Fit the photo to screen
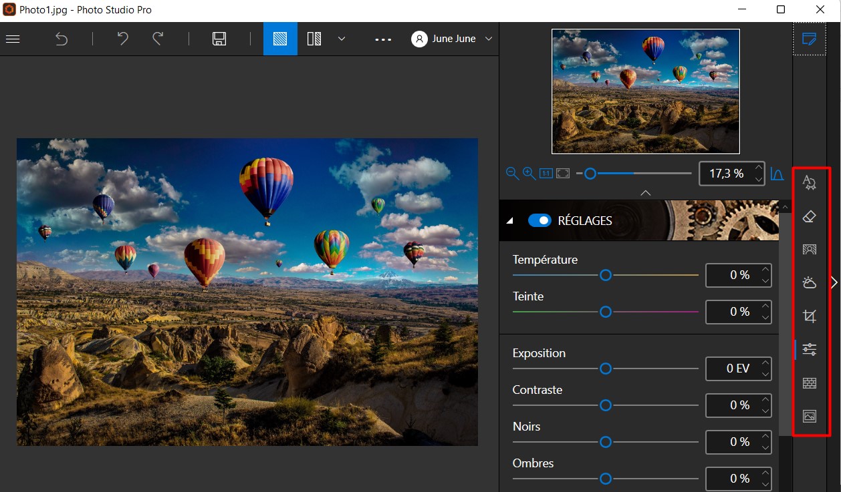 pos(563,174)
